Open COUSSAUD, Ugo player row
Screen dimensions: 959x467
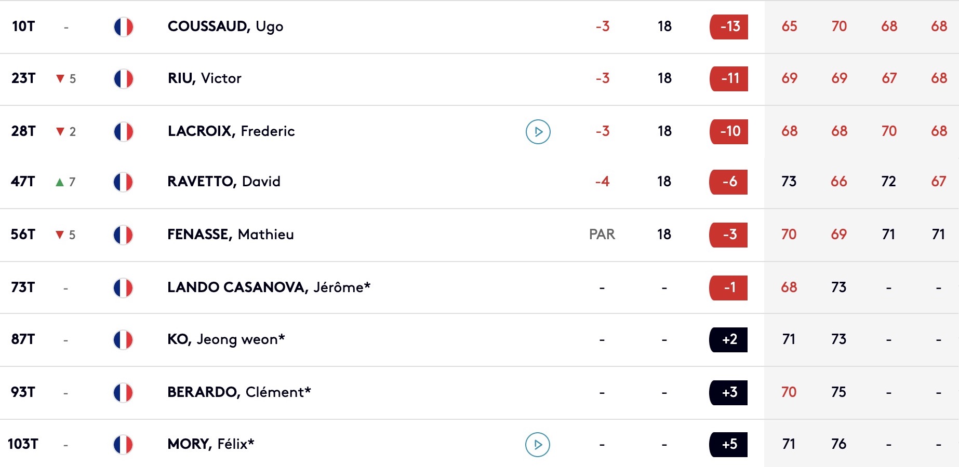[x=225, y=26]
